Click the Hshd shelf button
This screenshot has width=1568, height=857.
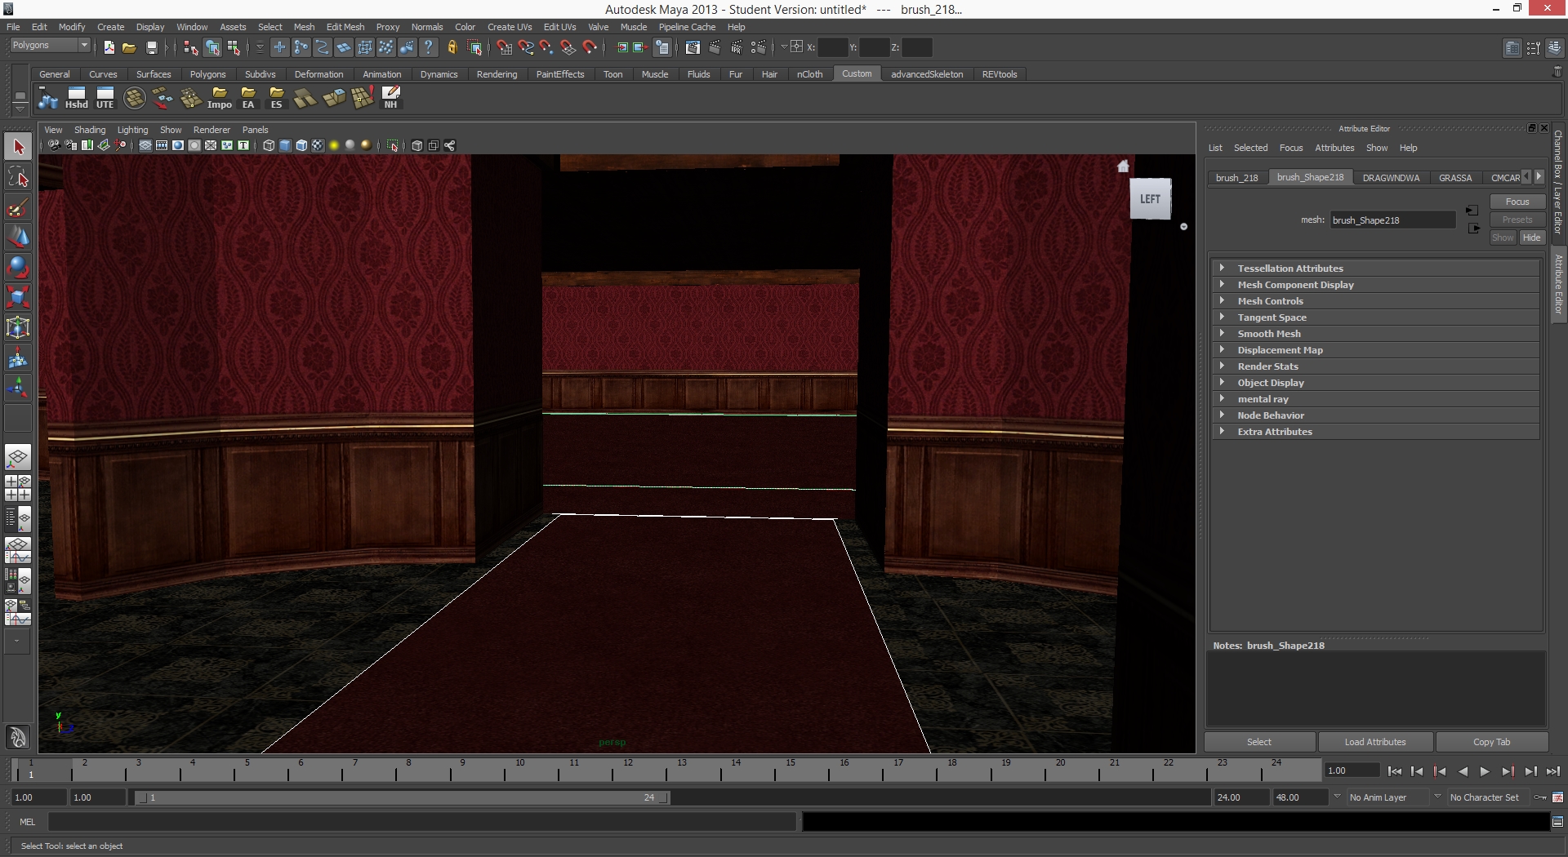coord(77,99)
